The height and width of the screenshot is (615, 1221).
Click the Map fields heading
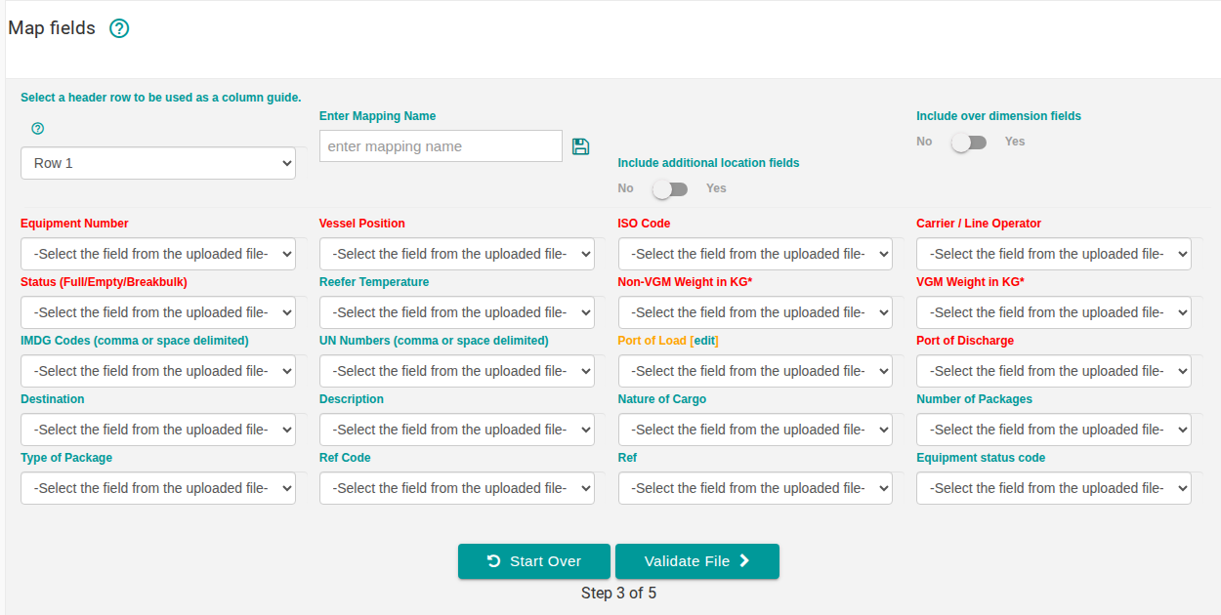(x=52, y=28)
